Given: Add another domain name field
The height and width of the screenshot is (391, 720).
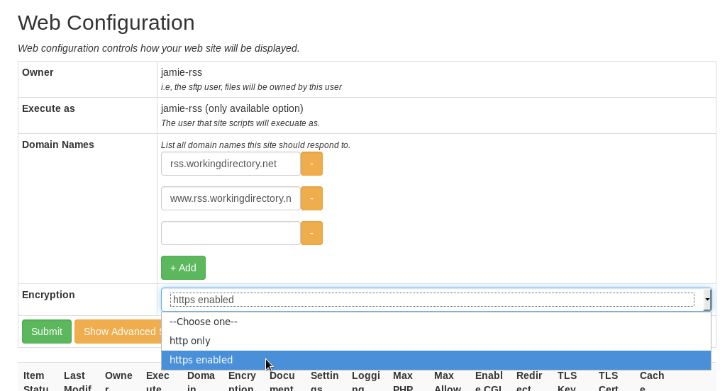Looking at the screenshot, I should [x=183, y=268].
